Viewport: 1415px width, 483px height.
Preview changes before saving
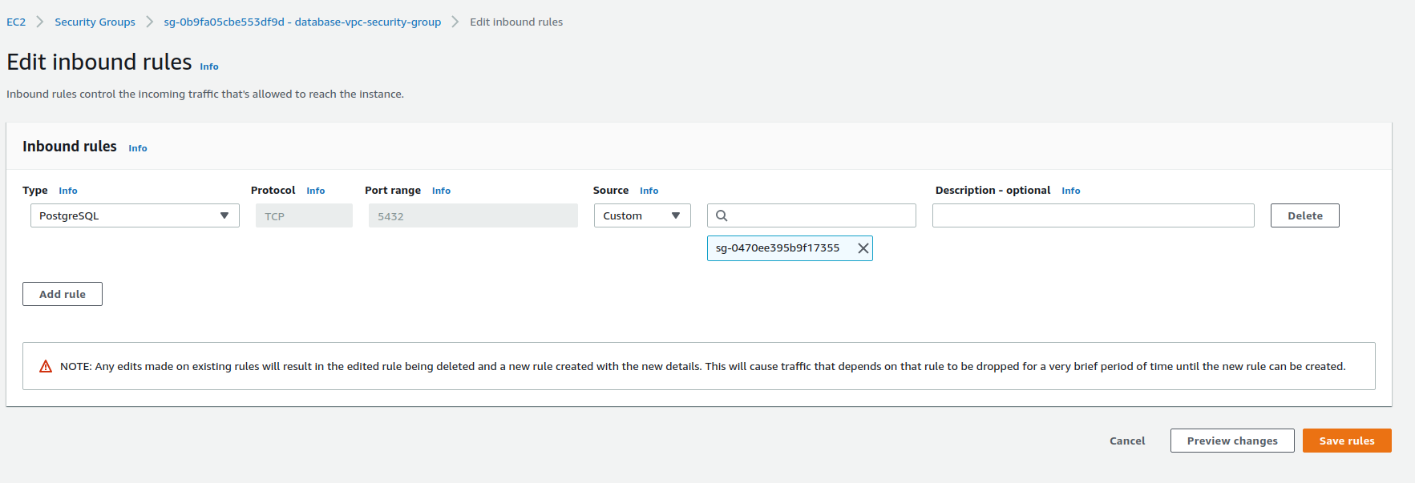point(1231,441)
